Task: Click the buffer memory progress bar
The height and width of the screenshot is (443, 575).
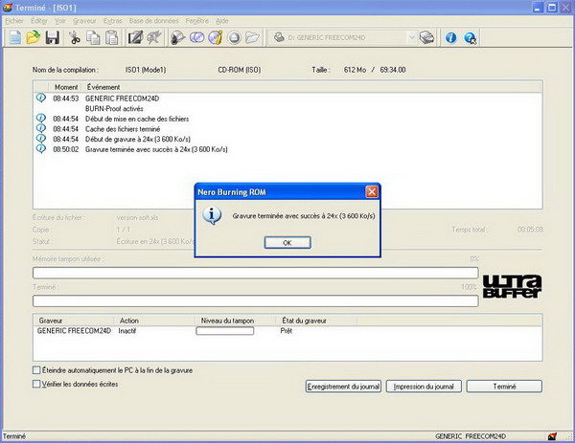Action: click(x=256, y=273)
